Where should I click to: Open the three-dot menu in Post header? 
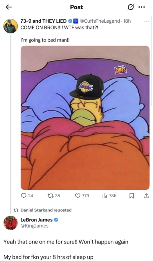click(142, 7)
